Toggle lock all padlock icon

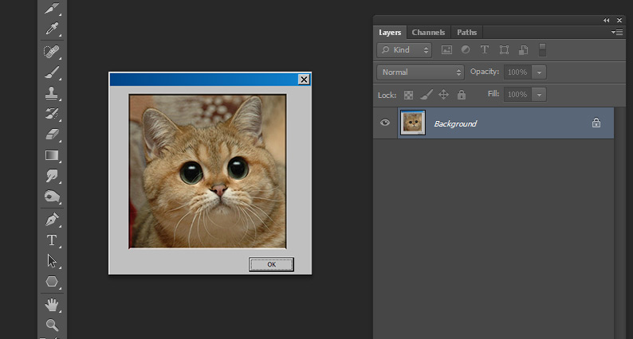pos(462,95)
